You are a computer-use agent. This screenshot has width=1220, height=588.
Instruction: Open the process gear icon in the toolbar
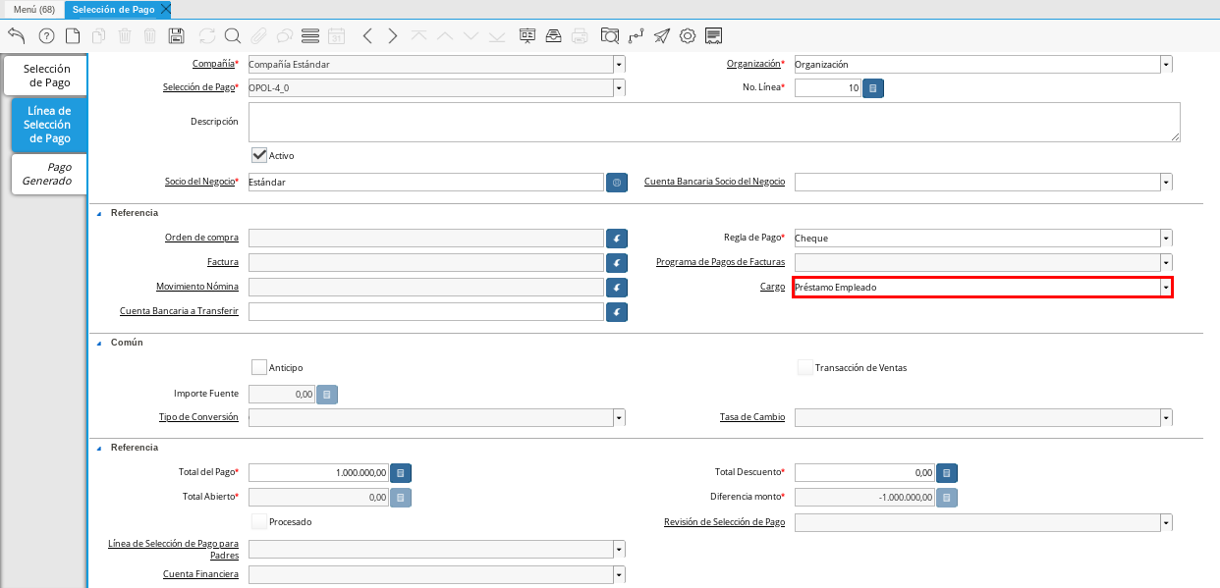point(688,36)
